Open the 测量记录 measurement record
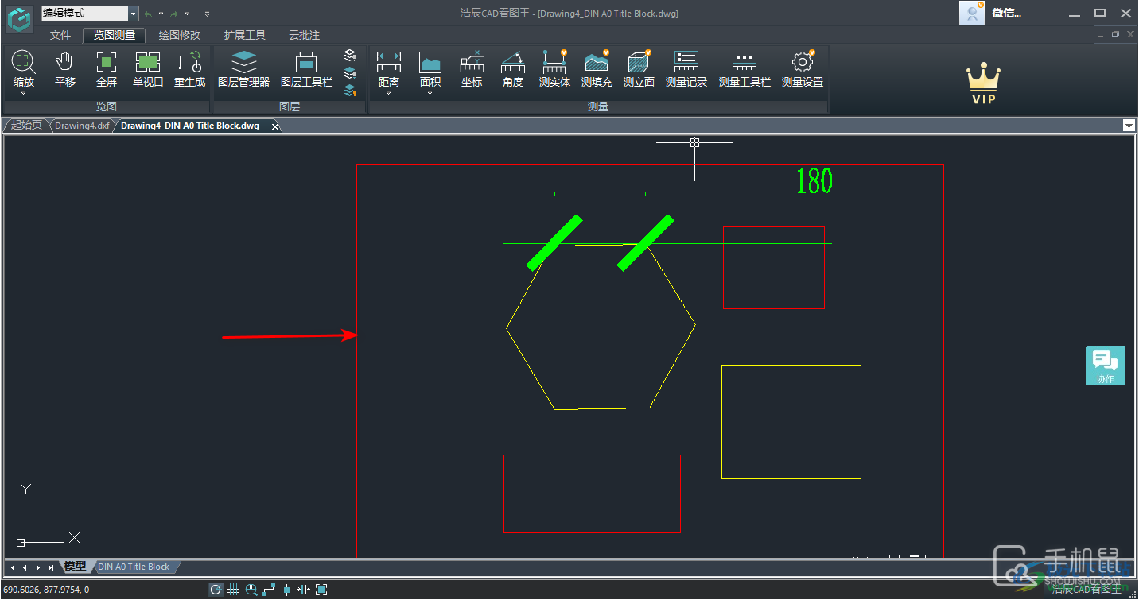This screenshot has width=1139, height=600. (x=686, y=69)
